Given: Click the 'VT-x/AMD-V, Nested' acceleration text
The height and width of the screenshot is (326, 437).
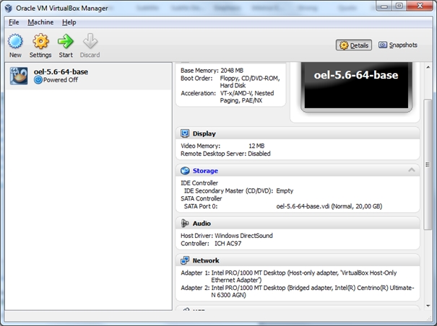Looking at the screenshot, I should click(x=247, y=93).
